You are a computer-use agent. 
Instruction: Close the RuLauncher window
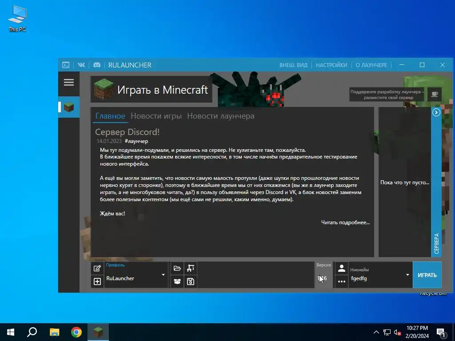point(442,65)
